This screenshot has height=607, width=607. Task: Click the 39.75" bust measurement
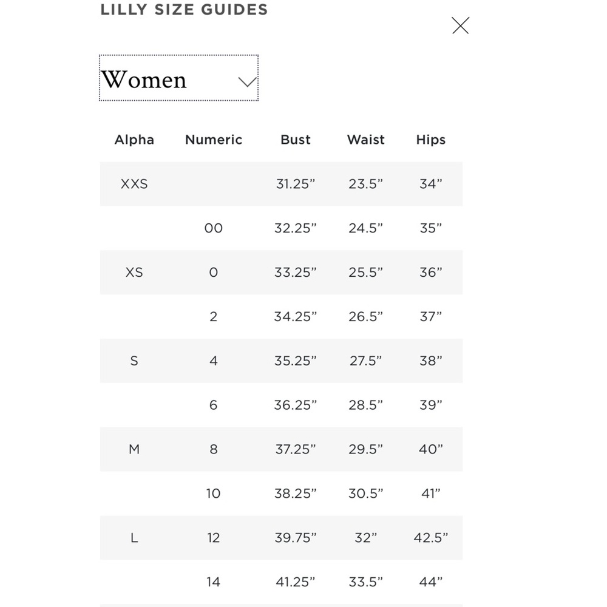pos(296,538)
